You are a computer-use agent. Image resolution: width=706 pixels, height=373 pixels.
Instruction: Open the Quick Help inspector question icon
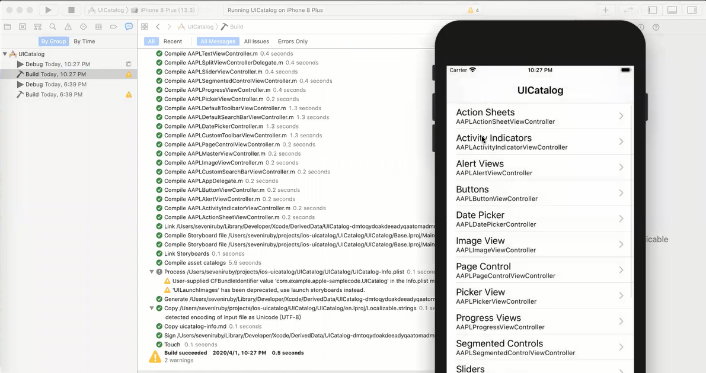pos(656,27)
